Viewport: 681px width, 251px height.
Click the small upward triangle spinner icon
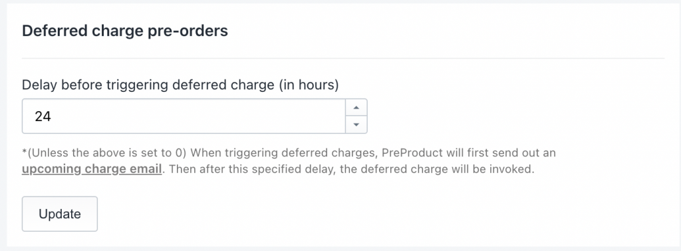tap(356, 107)
